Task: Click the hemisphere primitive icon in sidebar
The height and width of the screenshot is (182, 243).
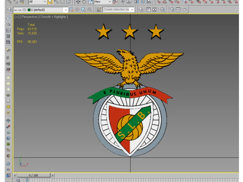Action: tap(8, 83)
